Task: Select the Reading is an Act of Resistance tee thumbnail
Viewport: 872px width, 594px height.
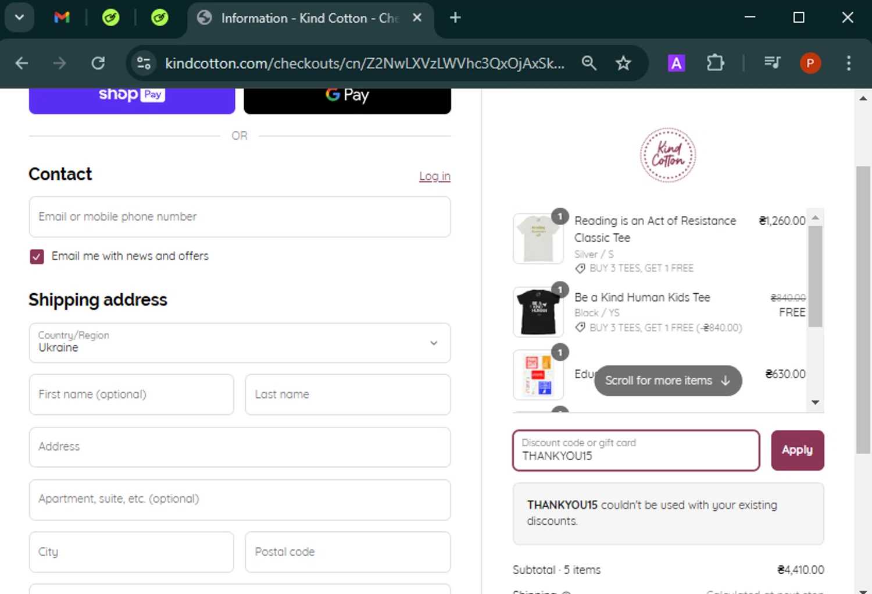Action: 538,239
